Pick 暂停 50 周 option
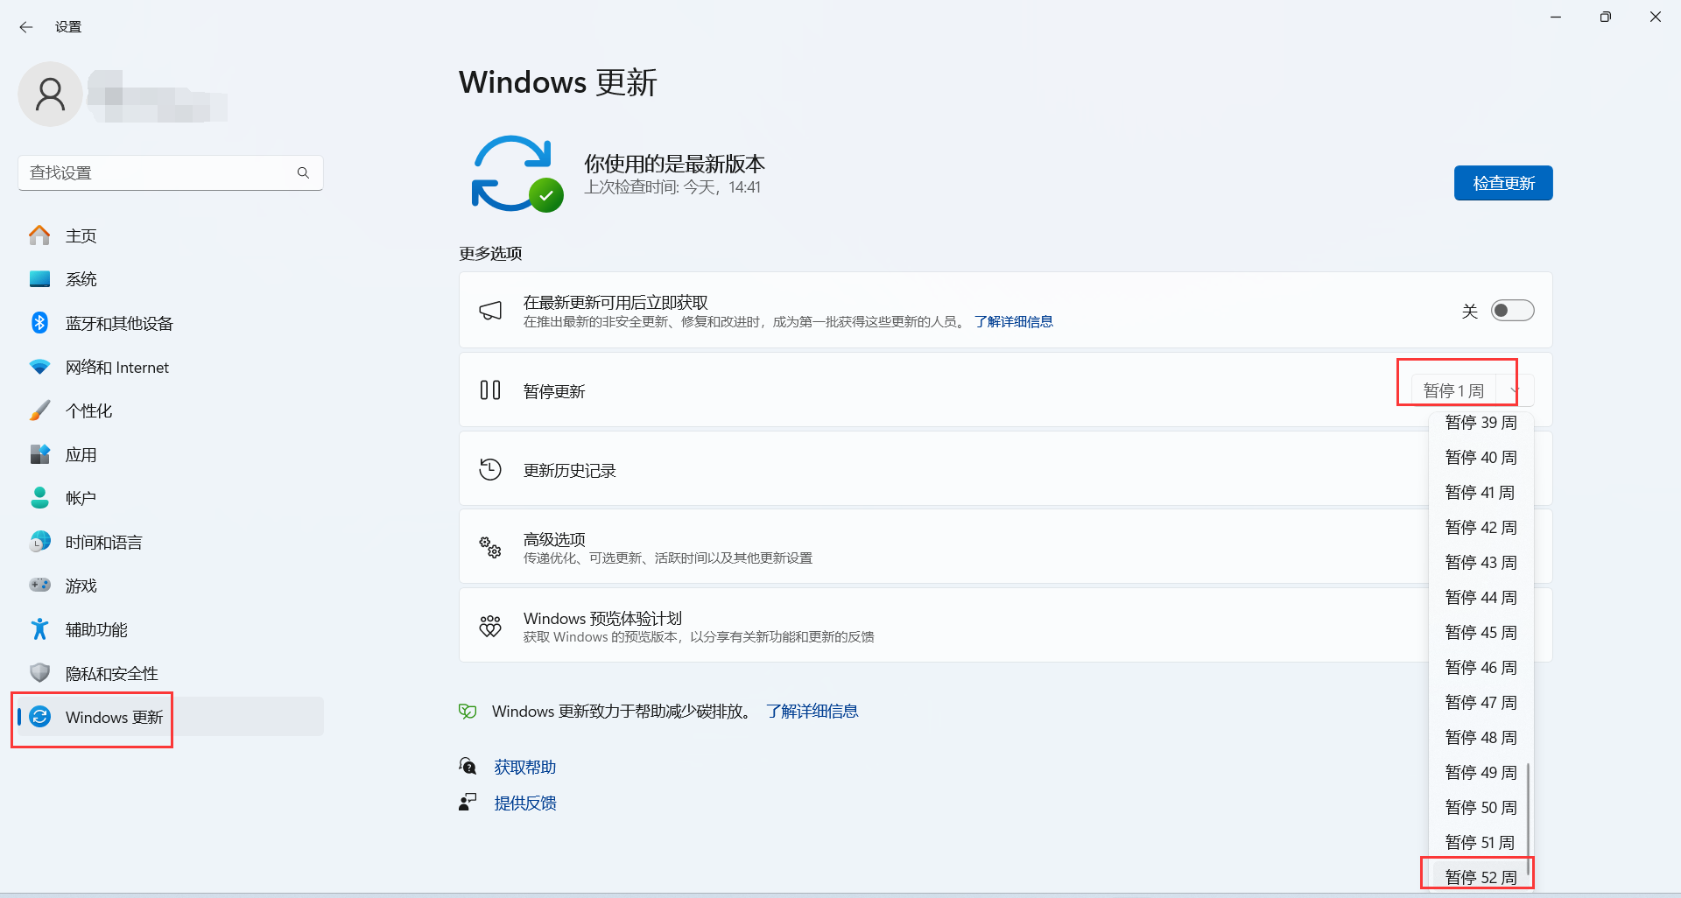This screenshot has height=898, width=1681. coord(1479,808)
